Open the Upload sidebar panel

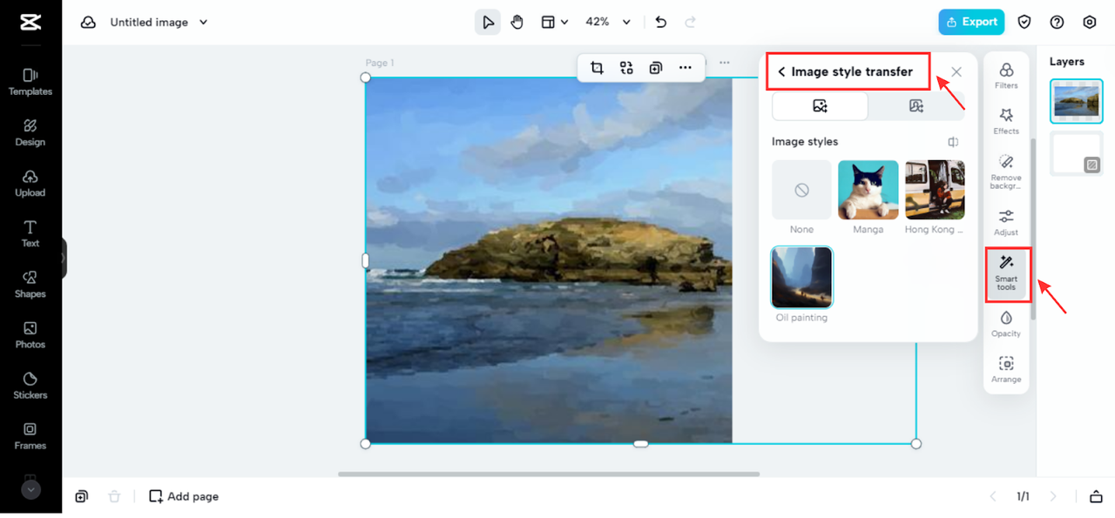[30, 183]
